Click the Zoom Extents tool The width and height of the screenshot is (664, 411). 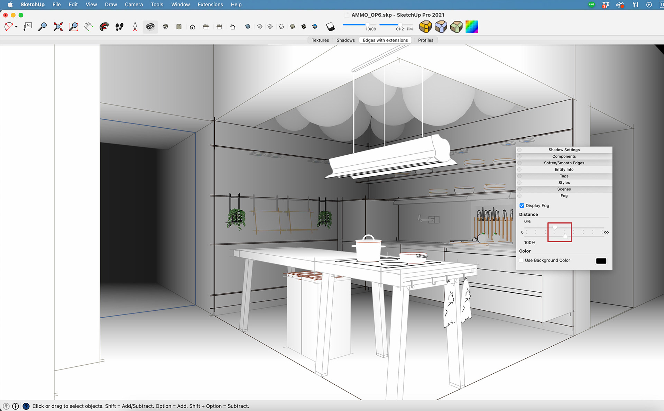58,27
